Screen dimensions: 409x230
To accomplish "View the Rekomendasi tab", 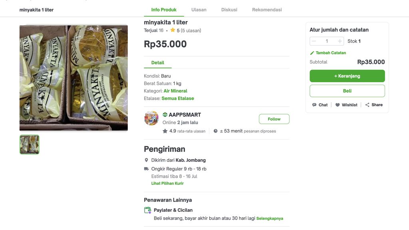I will tap(267, 10).
